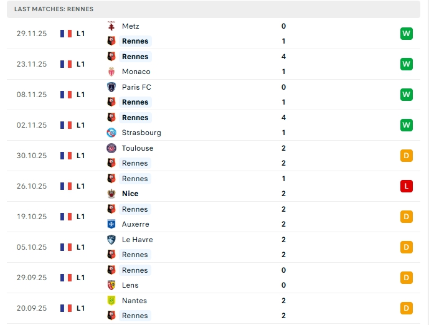The image size is (429, 325).
Task: Click the Toulouse club crest icon
Action: coord(111,148)
